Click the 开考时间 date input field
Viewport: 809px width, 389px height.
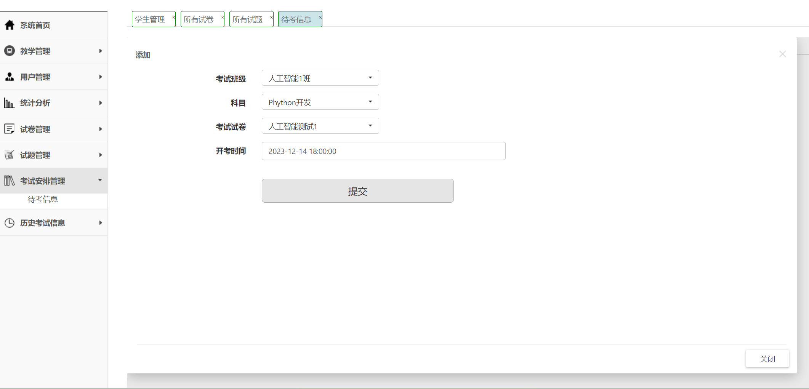click(383, 151)
